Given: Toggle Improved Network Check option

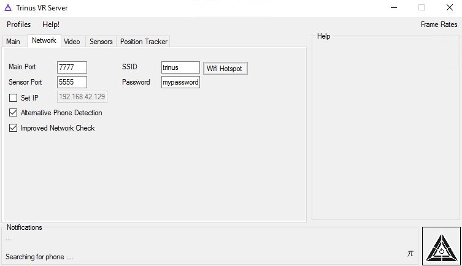Looking at the screenshot, I should point(13,128).
